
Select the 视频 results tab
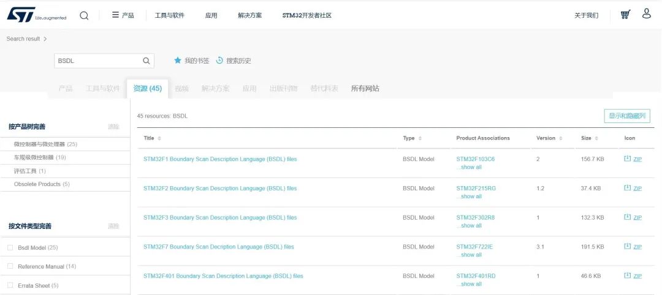(181, 89)
